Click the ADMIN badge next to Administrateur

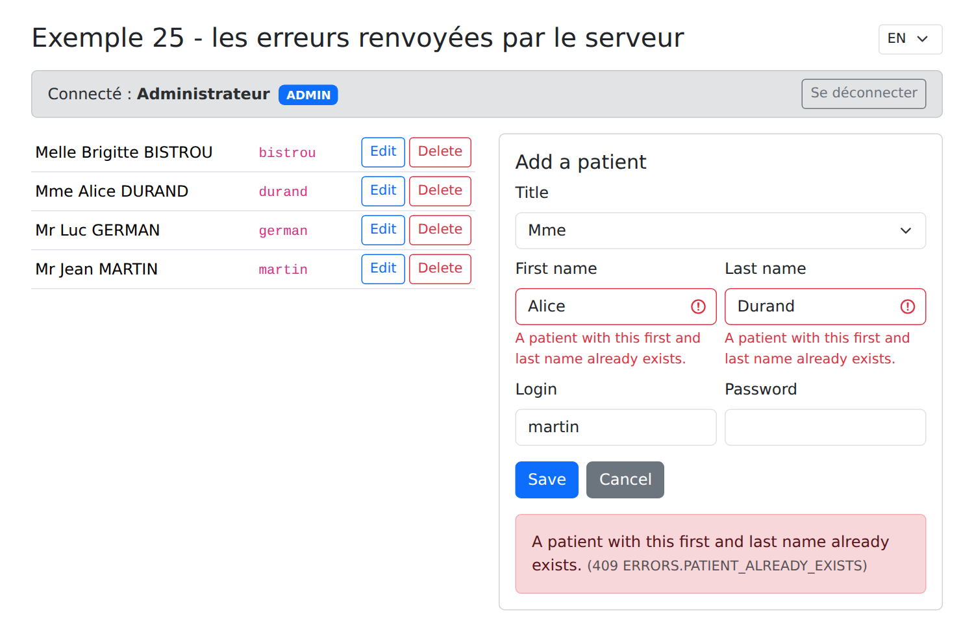(308, 95)
